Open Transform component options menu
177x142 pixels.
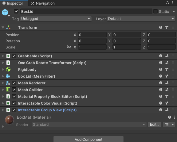pyautogui.click(x=173, y=27)
